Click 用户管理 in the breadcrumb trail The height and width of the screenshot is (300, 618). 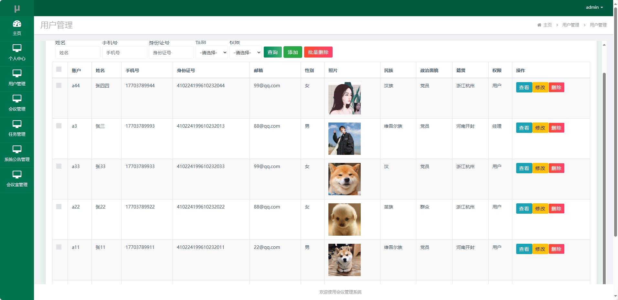[570, 25]
